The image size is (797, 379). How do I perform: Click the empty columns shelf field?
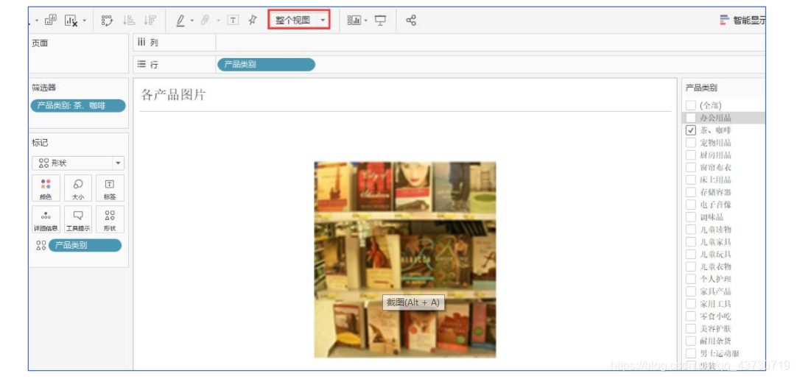click(x=491, y=43)
